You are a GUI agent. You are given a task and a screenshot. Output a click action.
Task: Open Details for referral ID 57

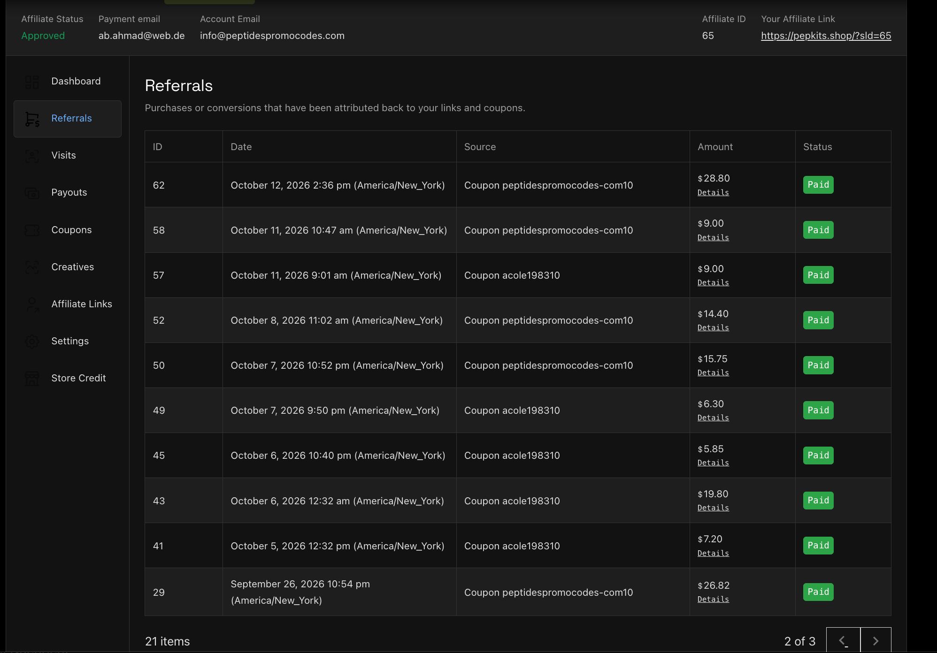coord(713,283)
